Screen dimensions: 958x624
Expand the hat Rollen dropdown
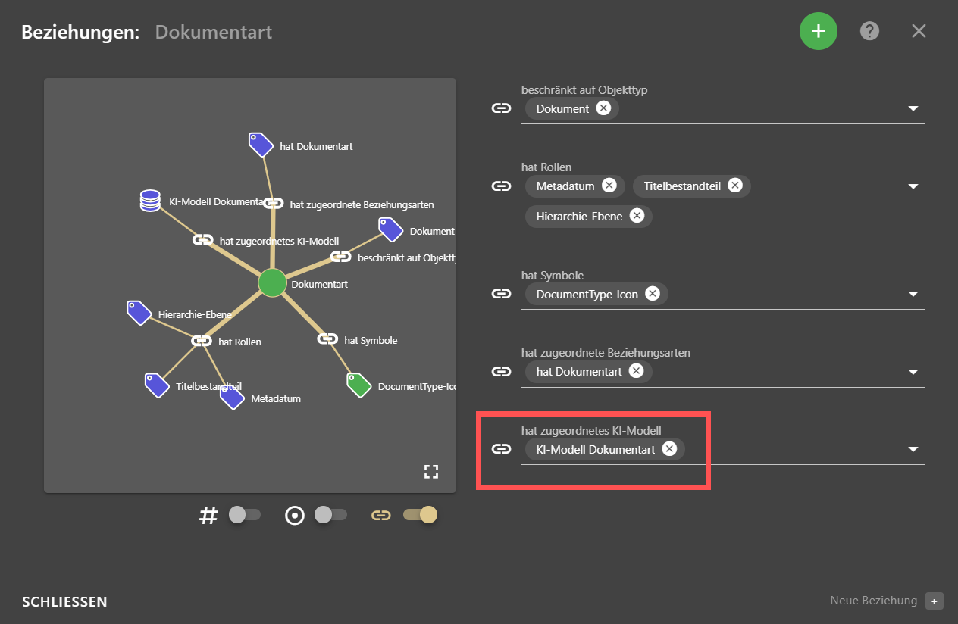[913, 186]
